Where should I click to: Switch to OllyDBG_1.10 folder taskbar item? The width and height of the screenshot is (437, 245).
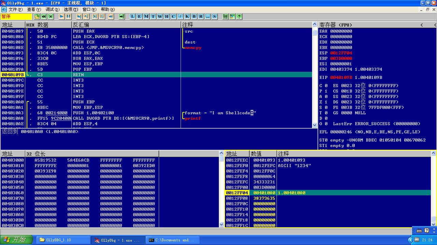click(x=63, y=240)
